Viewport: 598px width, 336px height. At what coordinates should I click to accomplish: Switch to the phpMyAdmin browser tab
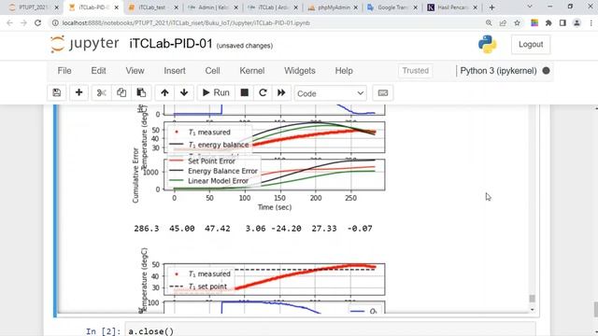click(x=333, y=7)
